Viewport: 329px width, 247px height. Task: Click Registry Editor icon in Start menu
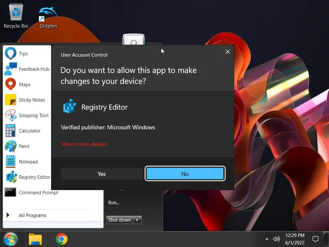point(11,177)
